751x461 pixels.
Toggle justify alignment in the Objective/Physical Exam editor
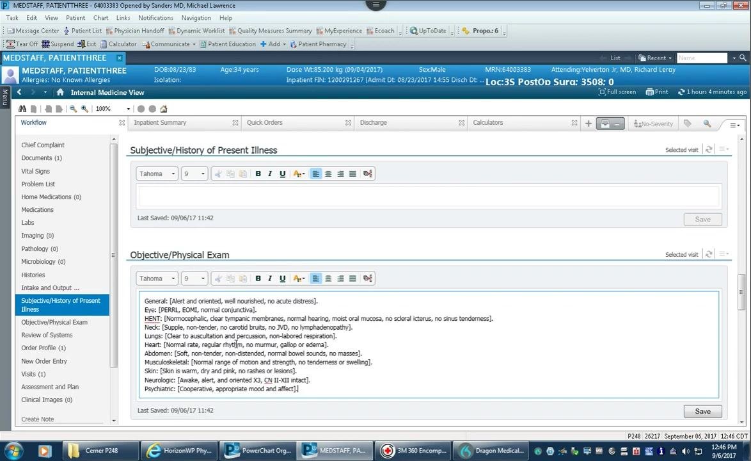tap(352, 279)
